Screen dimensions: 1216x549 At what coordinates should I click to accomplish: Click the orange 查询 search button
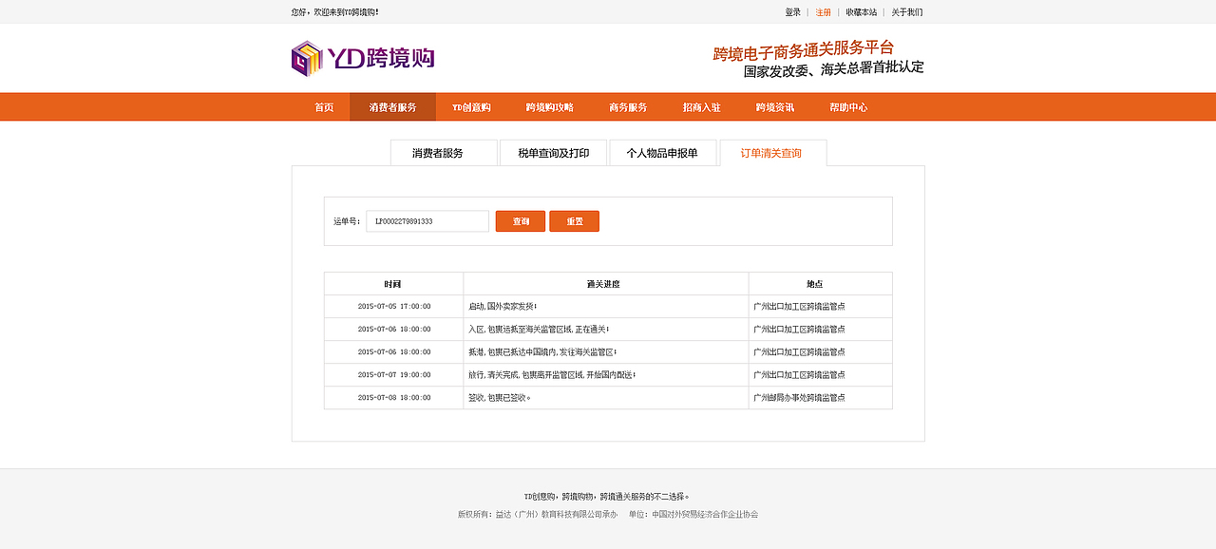[520, 220]
